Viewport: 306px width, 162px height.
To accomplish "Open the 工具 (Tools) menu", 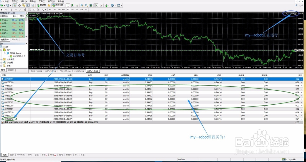I will click(x=42, y=1).
